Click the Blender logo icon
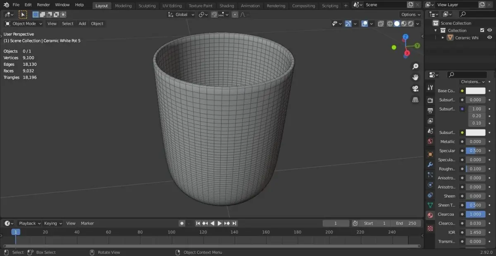The width and height of the screenshot is (496, 256). (x=6, y=5)
